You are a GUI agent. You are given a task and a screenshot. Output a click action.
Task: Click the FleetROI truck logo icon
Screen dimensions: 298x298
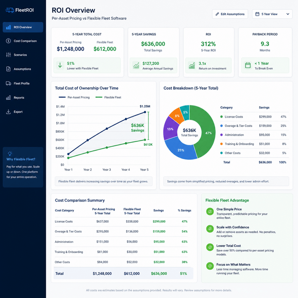[x=9, y=10]
